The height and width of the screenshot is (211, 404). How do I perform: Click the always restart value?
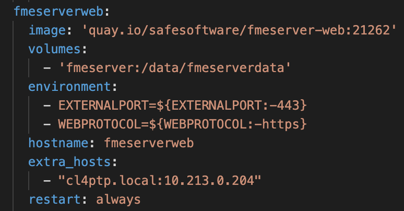(x=118, y=200)
